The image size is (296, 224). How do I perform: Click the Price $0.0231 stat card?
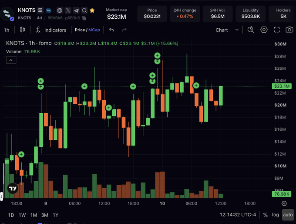(152, 14)
